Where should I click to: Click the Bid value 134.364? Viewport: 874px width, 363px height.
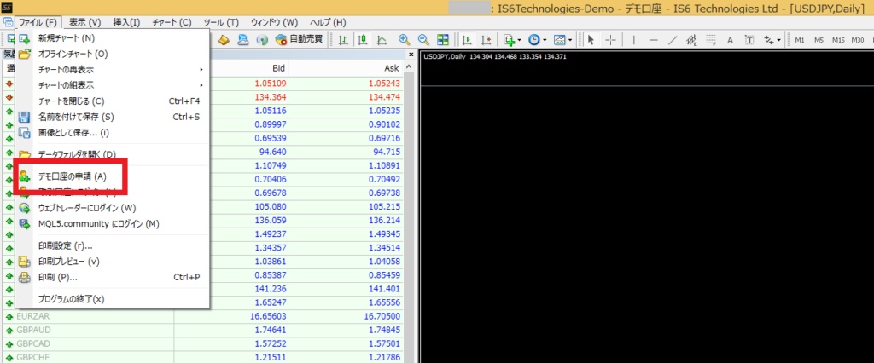(x=271, y=97)
